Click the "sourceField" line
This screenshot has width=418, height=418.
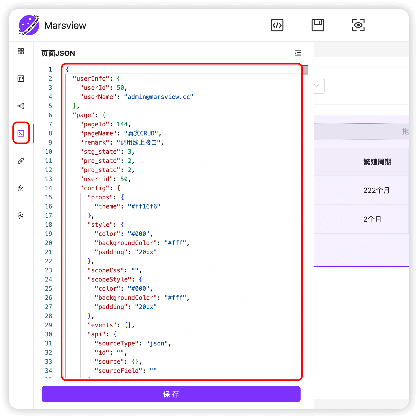click(126, 371)
